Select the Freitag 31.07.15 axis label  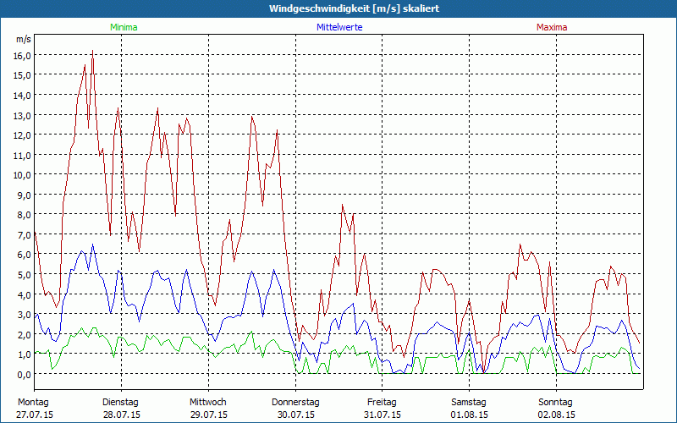383,409
